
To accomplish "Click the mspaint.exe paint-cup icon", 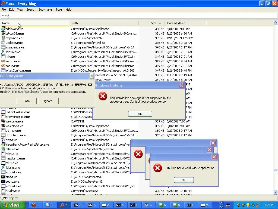I will pos(3,38).
